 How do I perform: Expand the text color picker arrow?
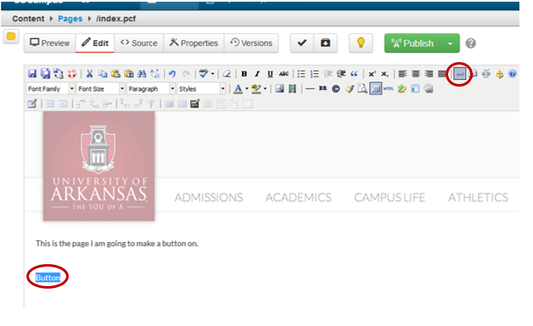pos(247,89)
